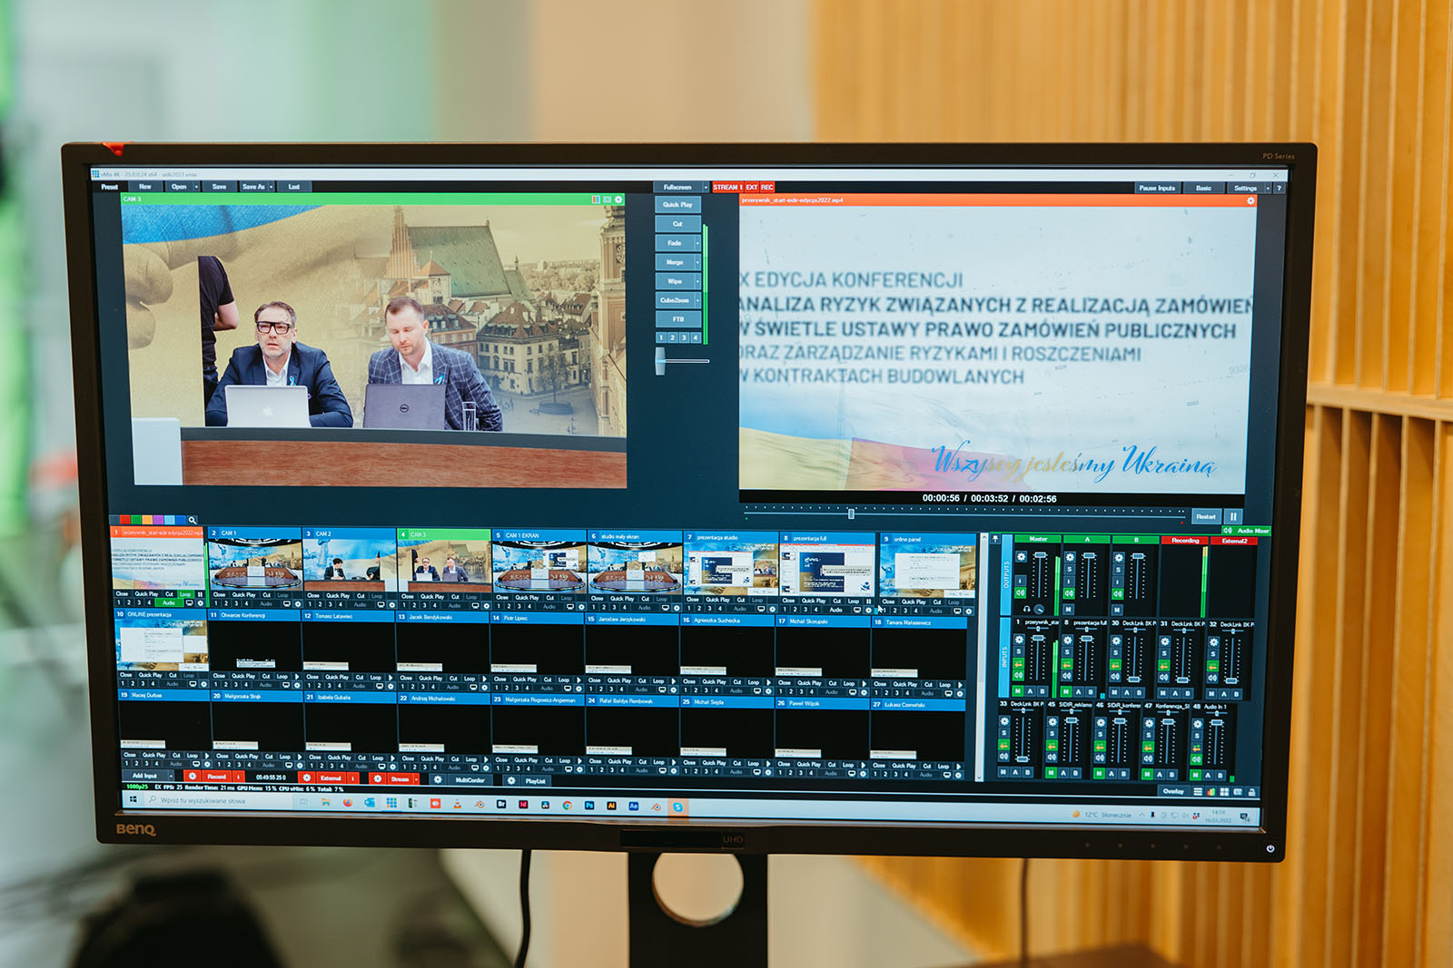Toggle solo on output bus A

pos(1069,570)
